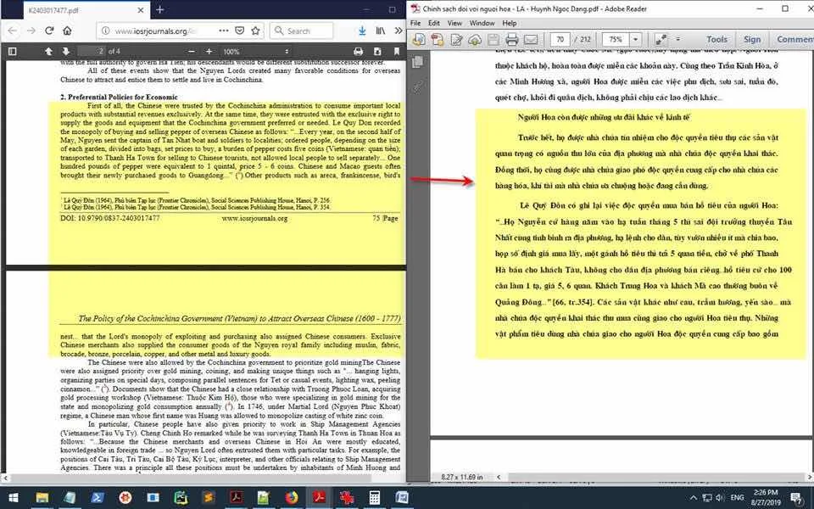
Task: Click Adobe Reader edit/sign document icon
Action: click(x=456, y=40)
